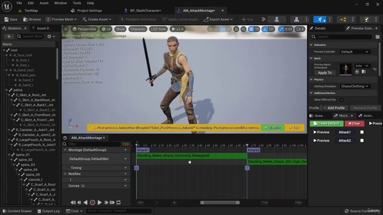Viewport: 383px width, 215px height.
Task: Toggle rotation grid snapping 10° in viewport
Action: tap(269, 29)
